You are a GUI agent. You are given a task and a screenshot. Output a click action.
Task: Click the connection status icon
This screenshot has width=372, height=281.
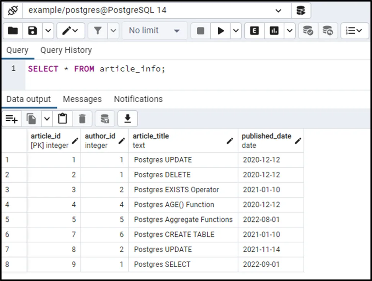point(13,10)
